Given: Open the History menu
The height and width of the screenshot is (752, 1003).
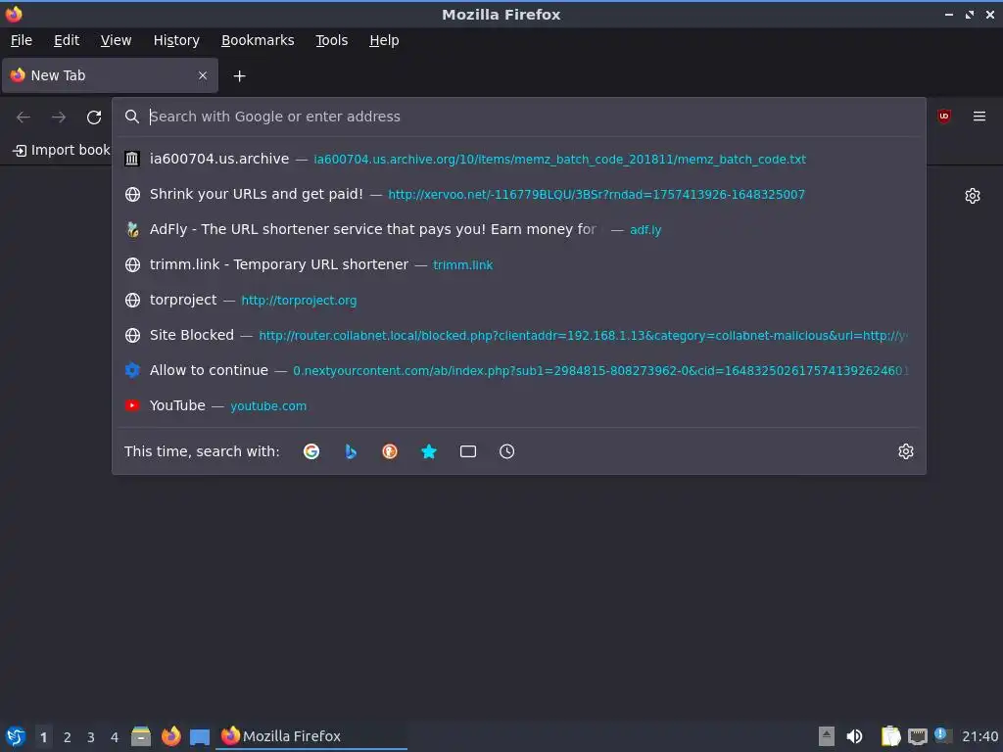Looking at the screenshot, I should pos(176,40).
